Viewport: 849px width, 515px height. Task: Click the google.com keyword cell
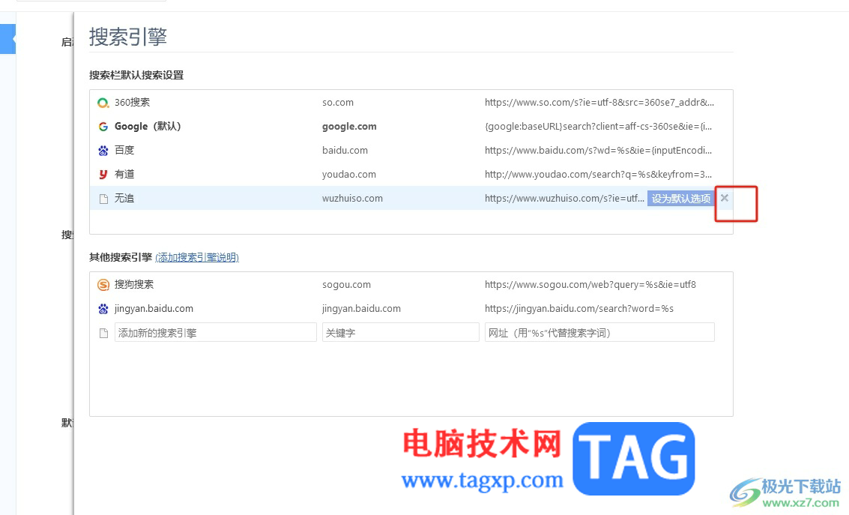[x=349, y=126]
